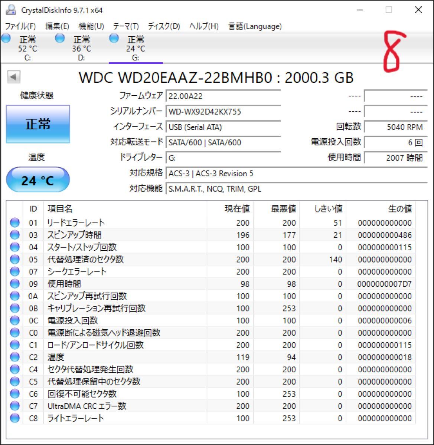Click status orb of UltraDMA CRC エラー数 row
Image resolution: width=434 pixels, height=445 pixels.
click(x=15, y=406)
